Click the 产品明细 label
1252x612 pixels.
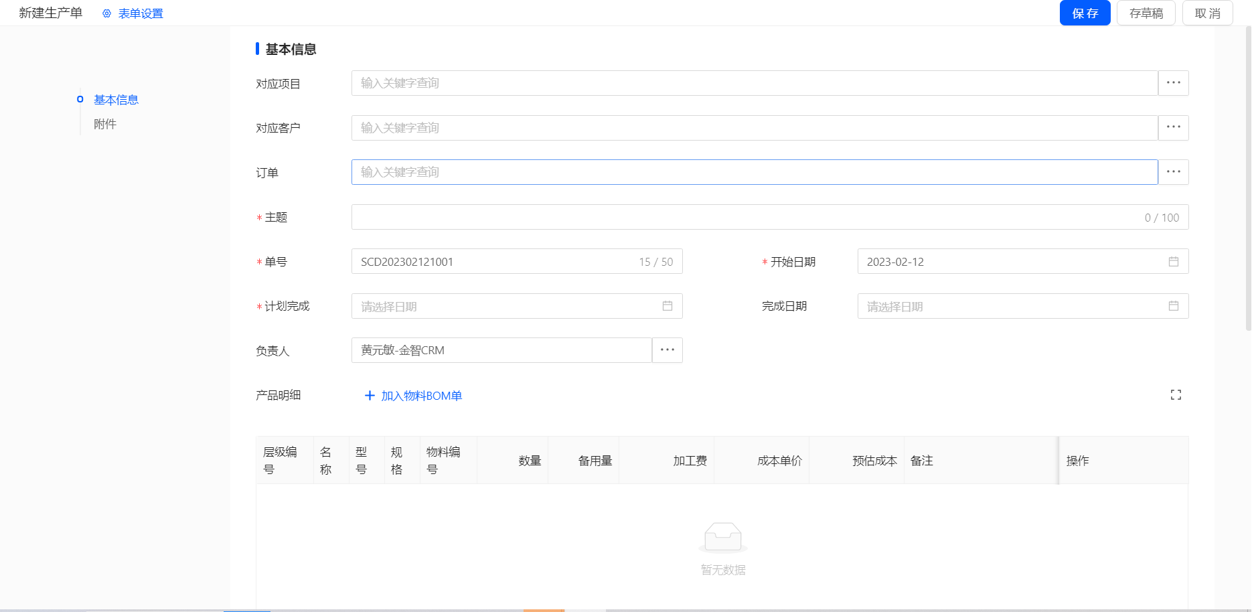(x=278, y=395)
